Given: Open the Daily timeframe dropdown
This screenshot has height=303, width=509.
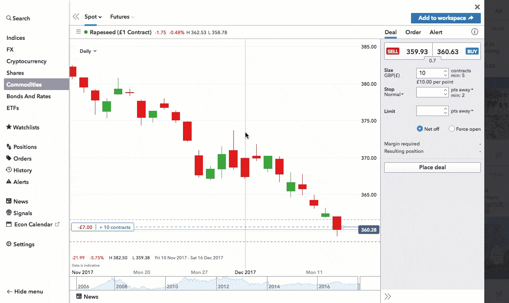Looking at the screenshot, I should (88, 51).
